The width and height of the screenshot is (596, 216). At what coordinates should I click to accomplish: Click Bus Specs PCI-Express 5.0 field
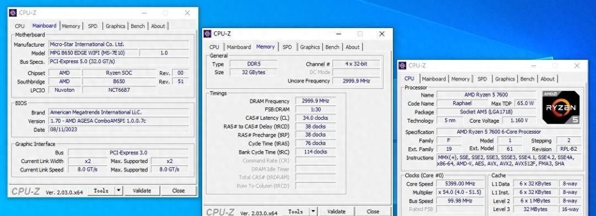coord(118,62)
